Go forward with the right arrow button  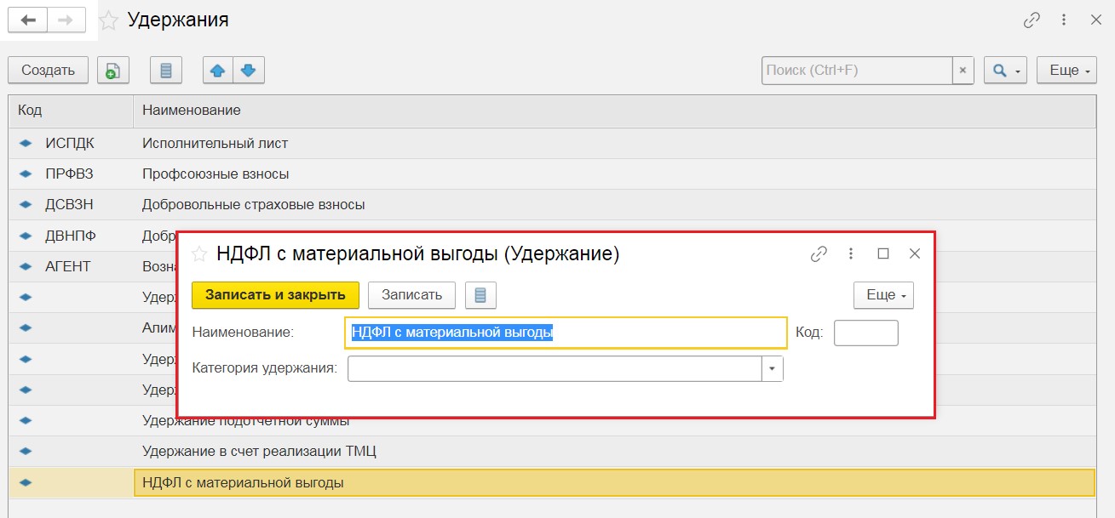pyautogui.click(x=67, y=20)
